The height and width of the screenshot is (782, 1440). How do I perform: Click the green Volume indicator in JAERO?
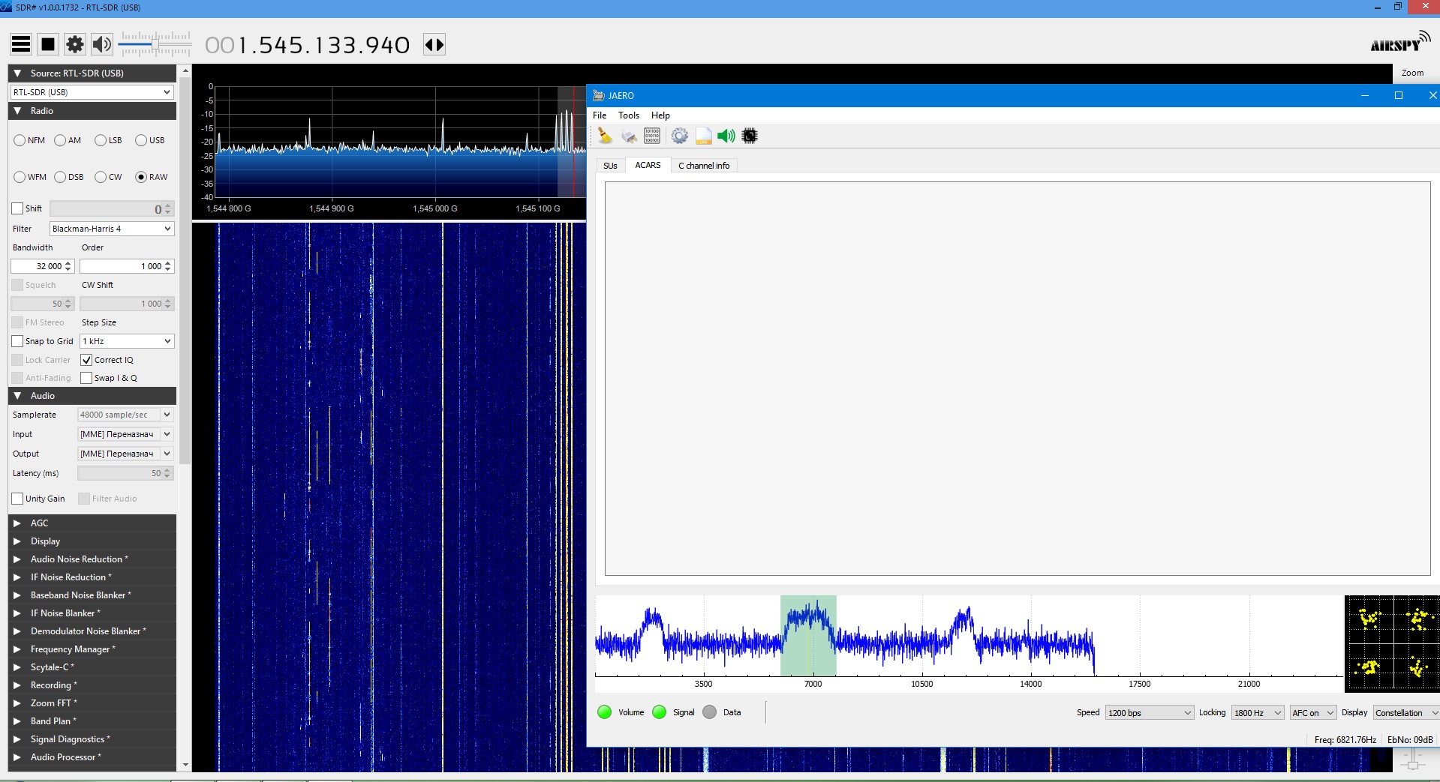pyautogui.click(x=604, y=712)
